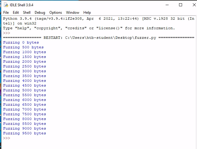Open the Help menu
The image size is (197, 149).
click(87, 13)
